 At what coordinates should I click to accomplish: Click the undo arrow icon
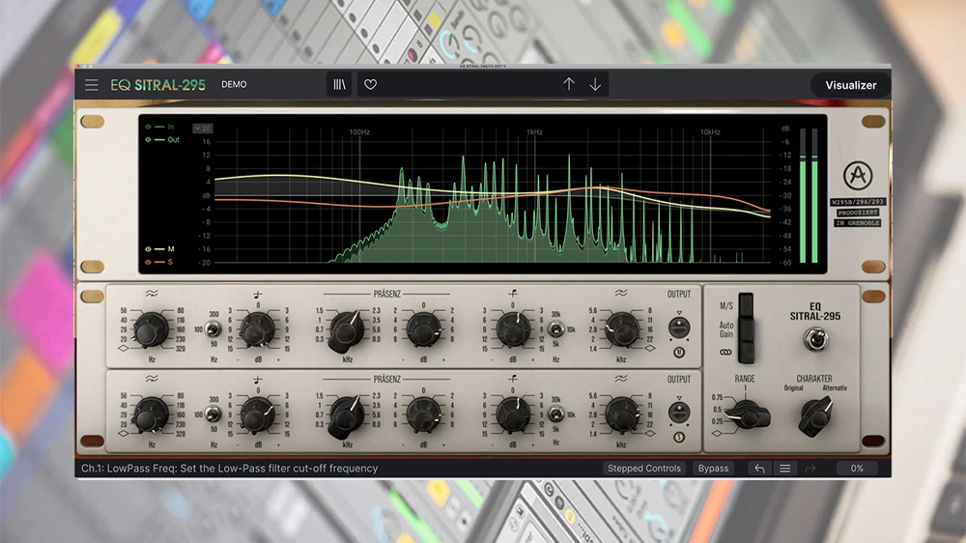(759, 469)
